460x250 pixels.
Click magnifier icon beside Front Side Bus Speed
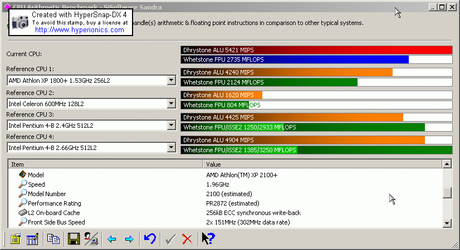[23, 222]
